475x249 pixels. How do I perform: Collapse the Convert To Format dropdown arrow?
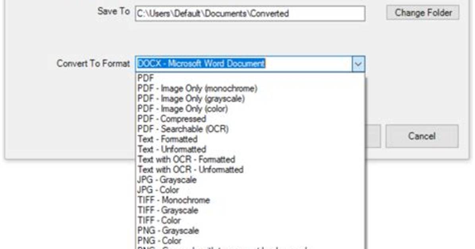358,64
